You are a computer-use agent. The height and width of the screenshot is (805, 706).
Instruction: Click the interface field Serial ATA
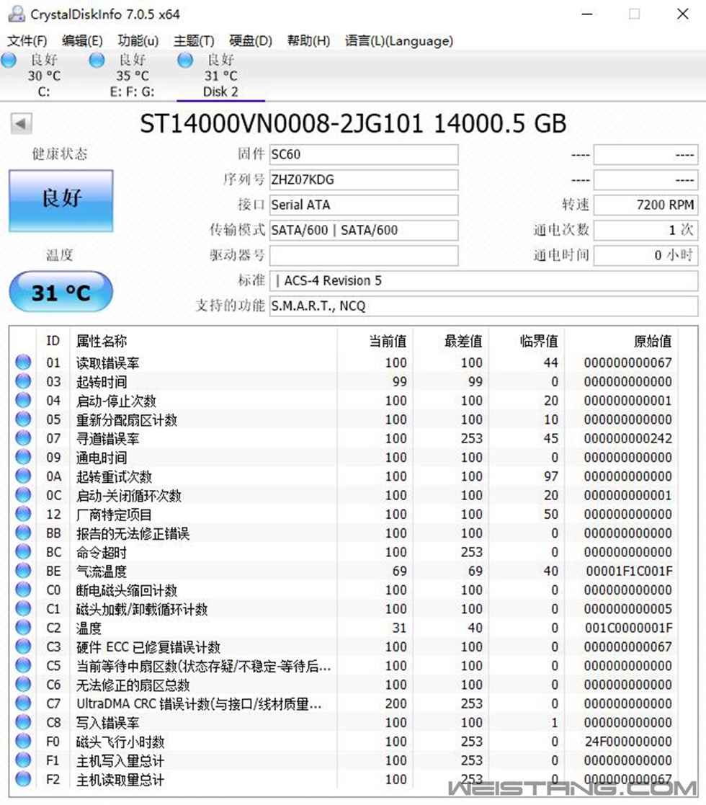pos(364,205)
